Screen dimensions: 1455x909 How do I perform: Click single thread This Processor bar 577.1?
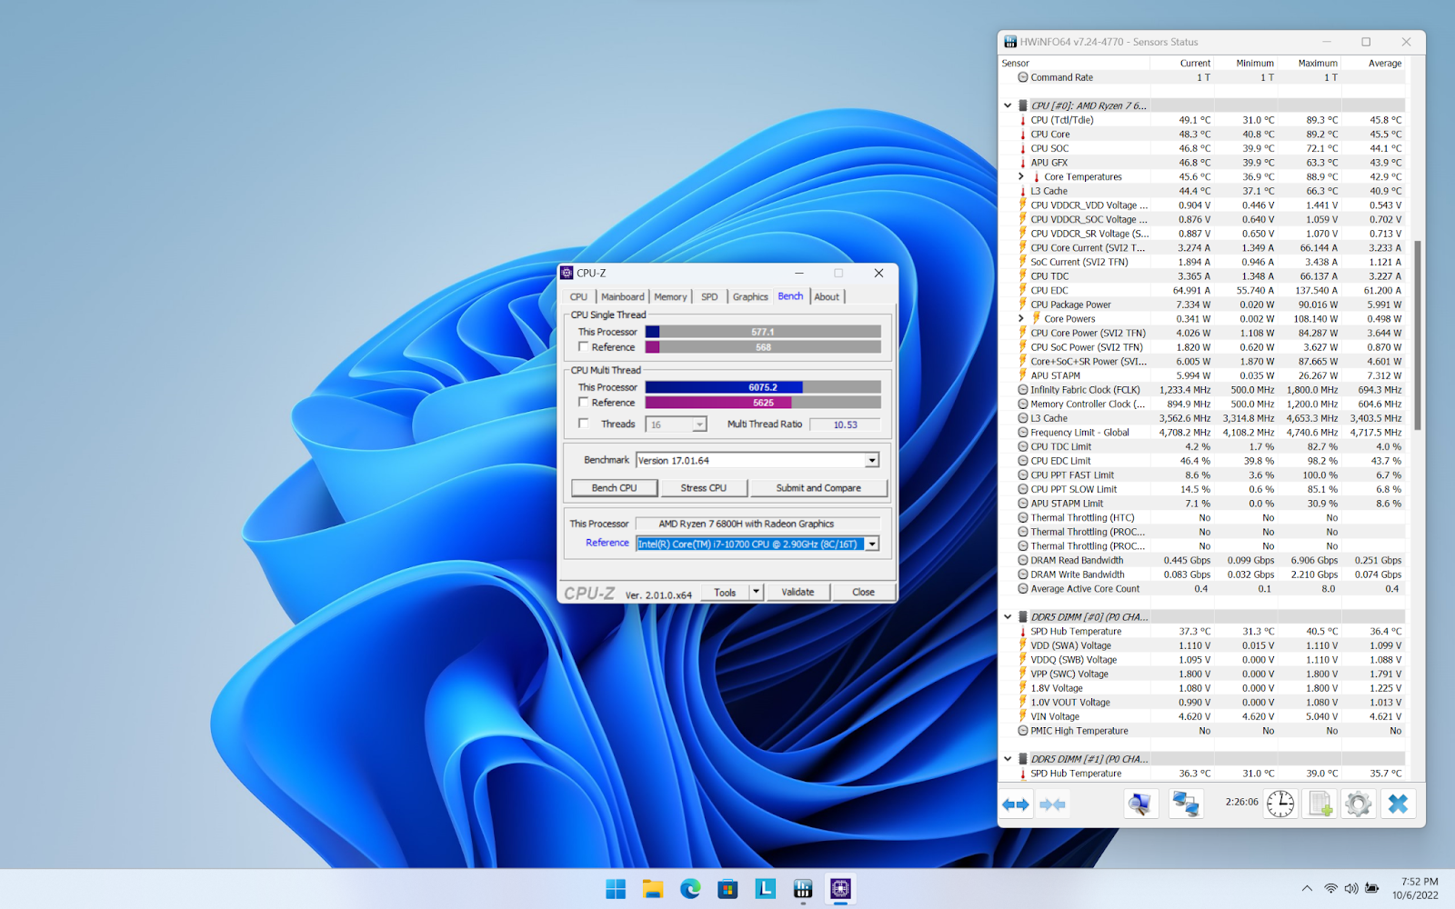click(763, 332)
